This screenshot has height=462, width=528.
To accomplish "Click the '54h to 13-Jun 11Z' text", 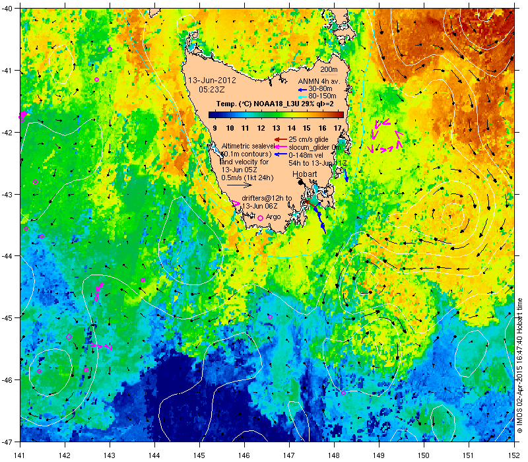I will pyautogui.click(x=317, y=163).
